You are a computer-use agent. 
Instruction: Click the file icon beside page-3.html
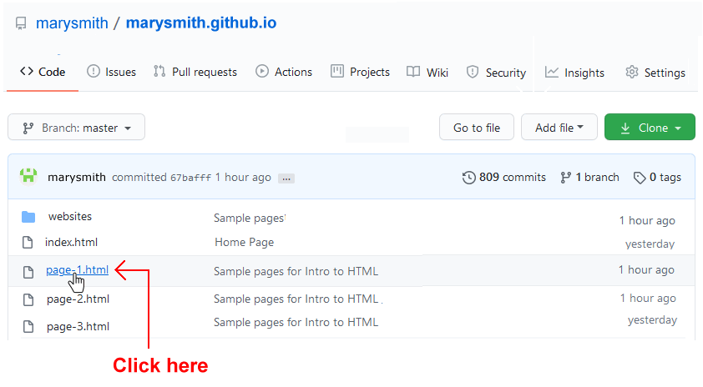(x=28, y=327)
